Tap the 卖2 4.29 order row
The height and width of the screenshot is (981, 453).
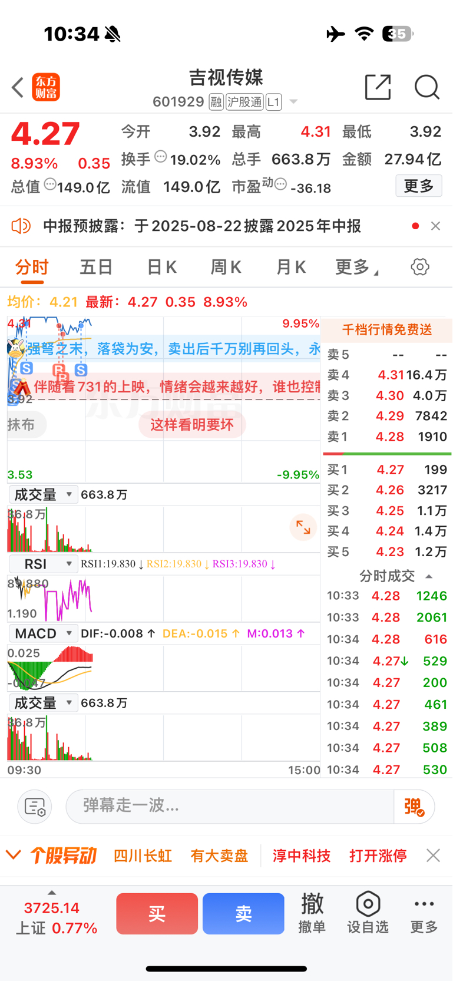coord(387,416)
